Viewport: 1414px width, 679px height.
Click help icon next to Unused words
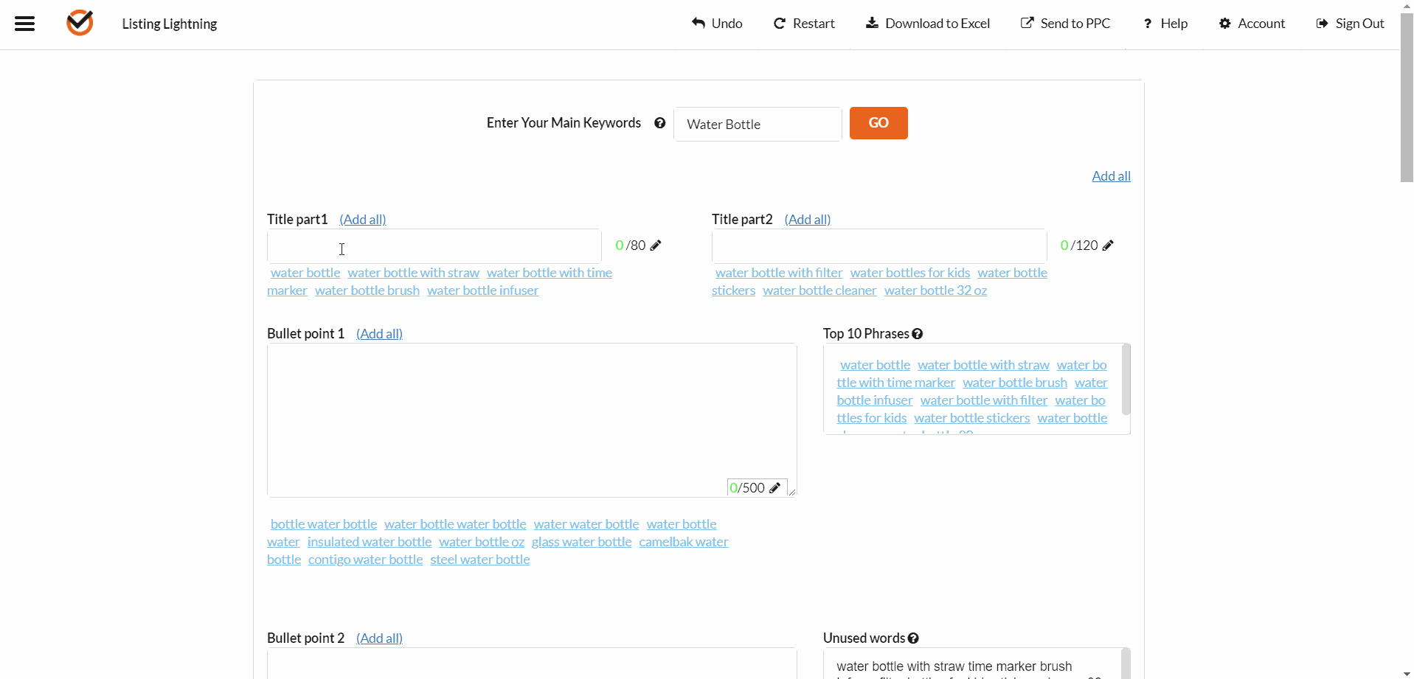pyautogui.click(x=913, y=638)
